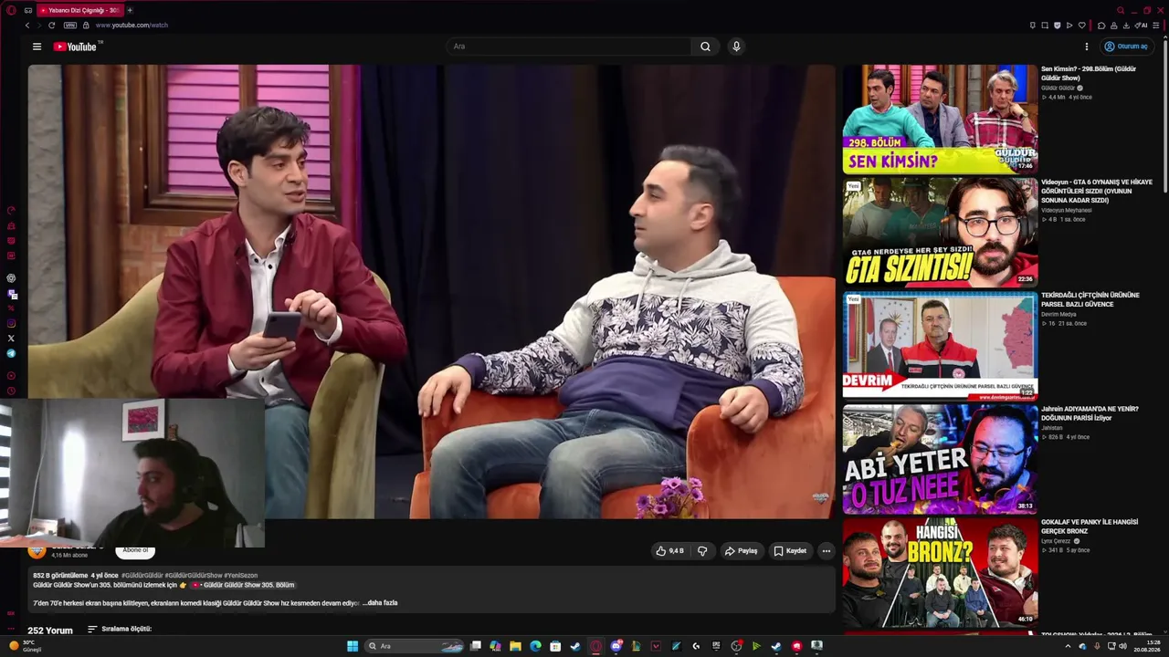Reload the current page
This screenshot has height=657, width=1169.
click(52, 26)
